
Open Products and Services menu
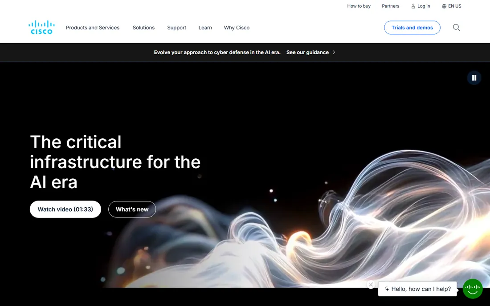pos(93,28)
